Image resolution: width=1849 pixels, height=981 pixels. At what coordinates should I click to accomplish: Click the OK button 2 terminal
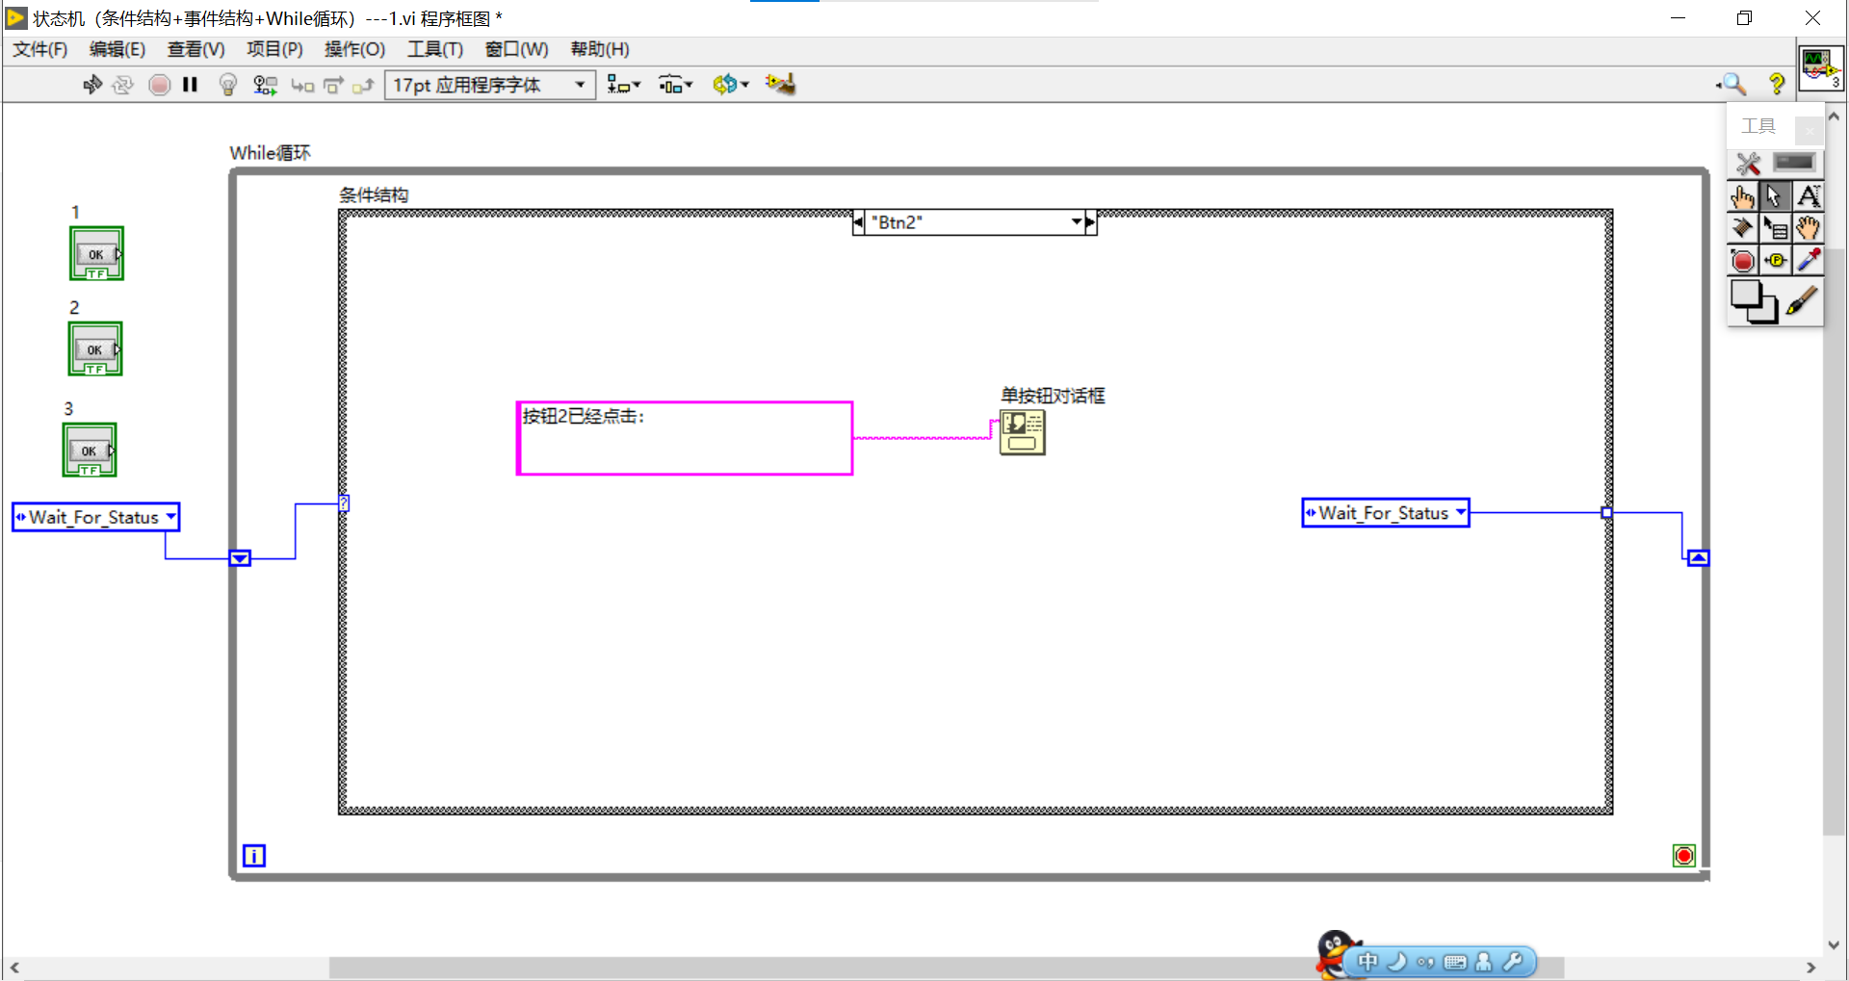[94, 349]
